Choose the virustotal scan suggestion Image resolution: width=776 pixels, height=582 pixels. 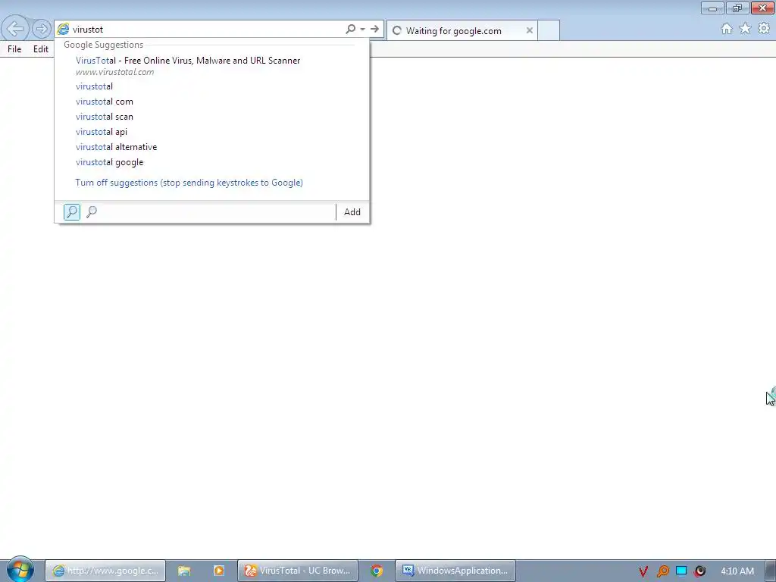(x=212, y=117)
